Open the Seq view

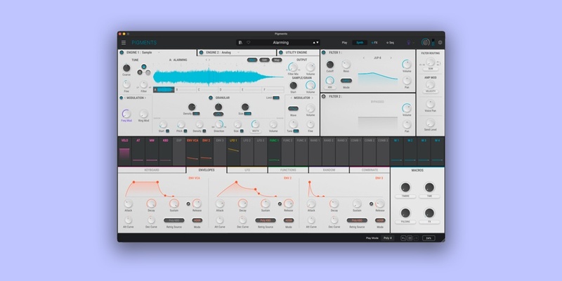point(390,43)
